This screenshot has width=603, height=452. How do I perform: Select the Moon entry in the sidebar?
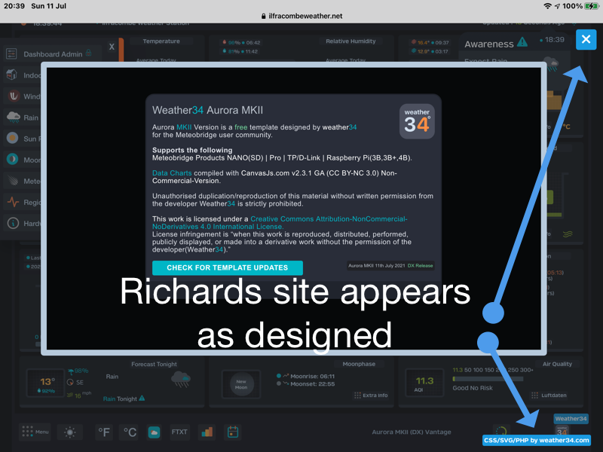(x=23, y=160)
